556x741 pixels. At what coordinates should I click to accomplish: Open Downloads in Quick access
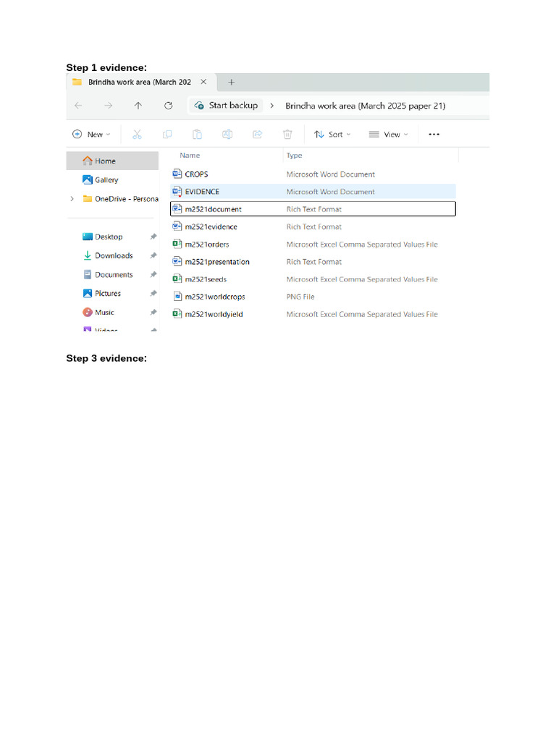point(109,255)
